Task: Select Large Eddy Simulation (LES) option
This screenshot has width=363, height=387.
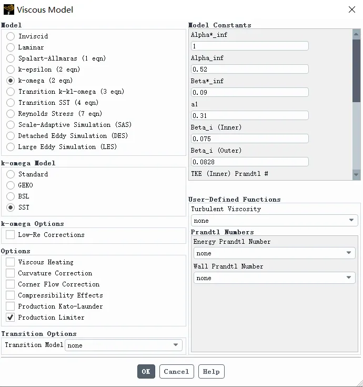Action: point(11,147)
